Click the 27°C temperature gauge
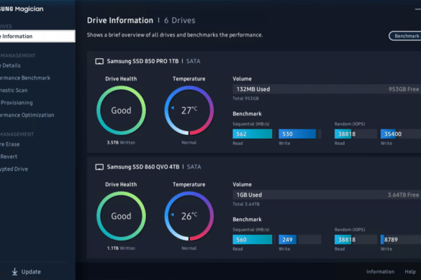The width and height of the screenshot is (421, 280). [x=189, y=111]
